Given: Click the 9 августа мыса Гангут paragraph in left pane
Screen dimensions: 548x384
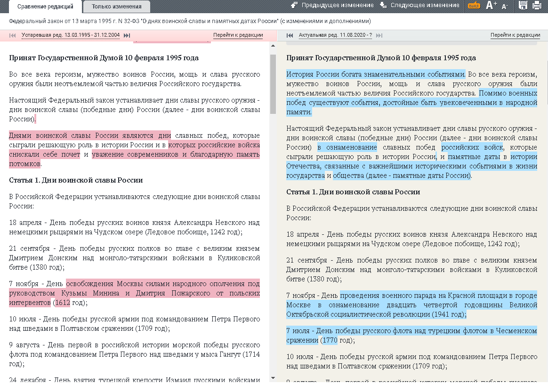Looking at the screenshot, I should [135, 354].
